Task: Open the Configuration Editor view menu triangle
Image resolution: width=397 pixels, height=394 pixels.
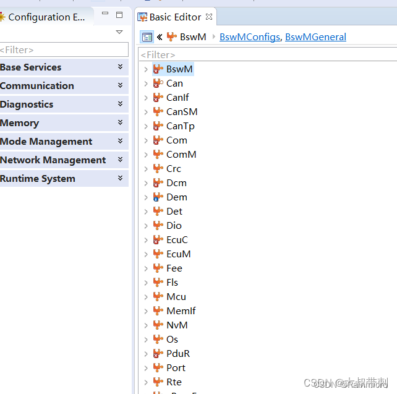Action: [x=119, y=32]
